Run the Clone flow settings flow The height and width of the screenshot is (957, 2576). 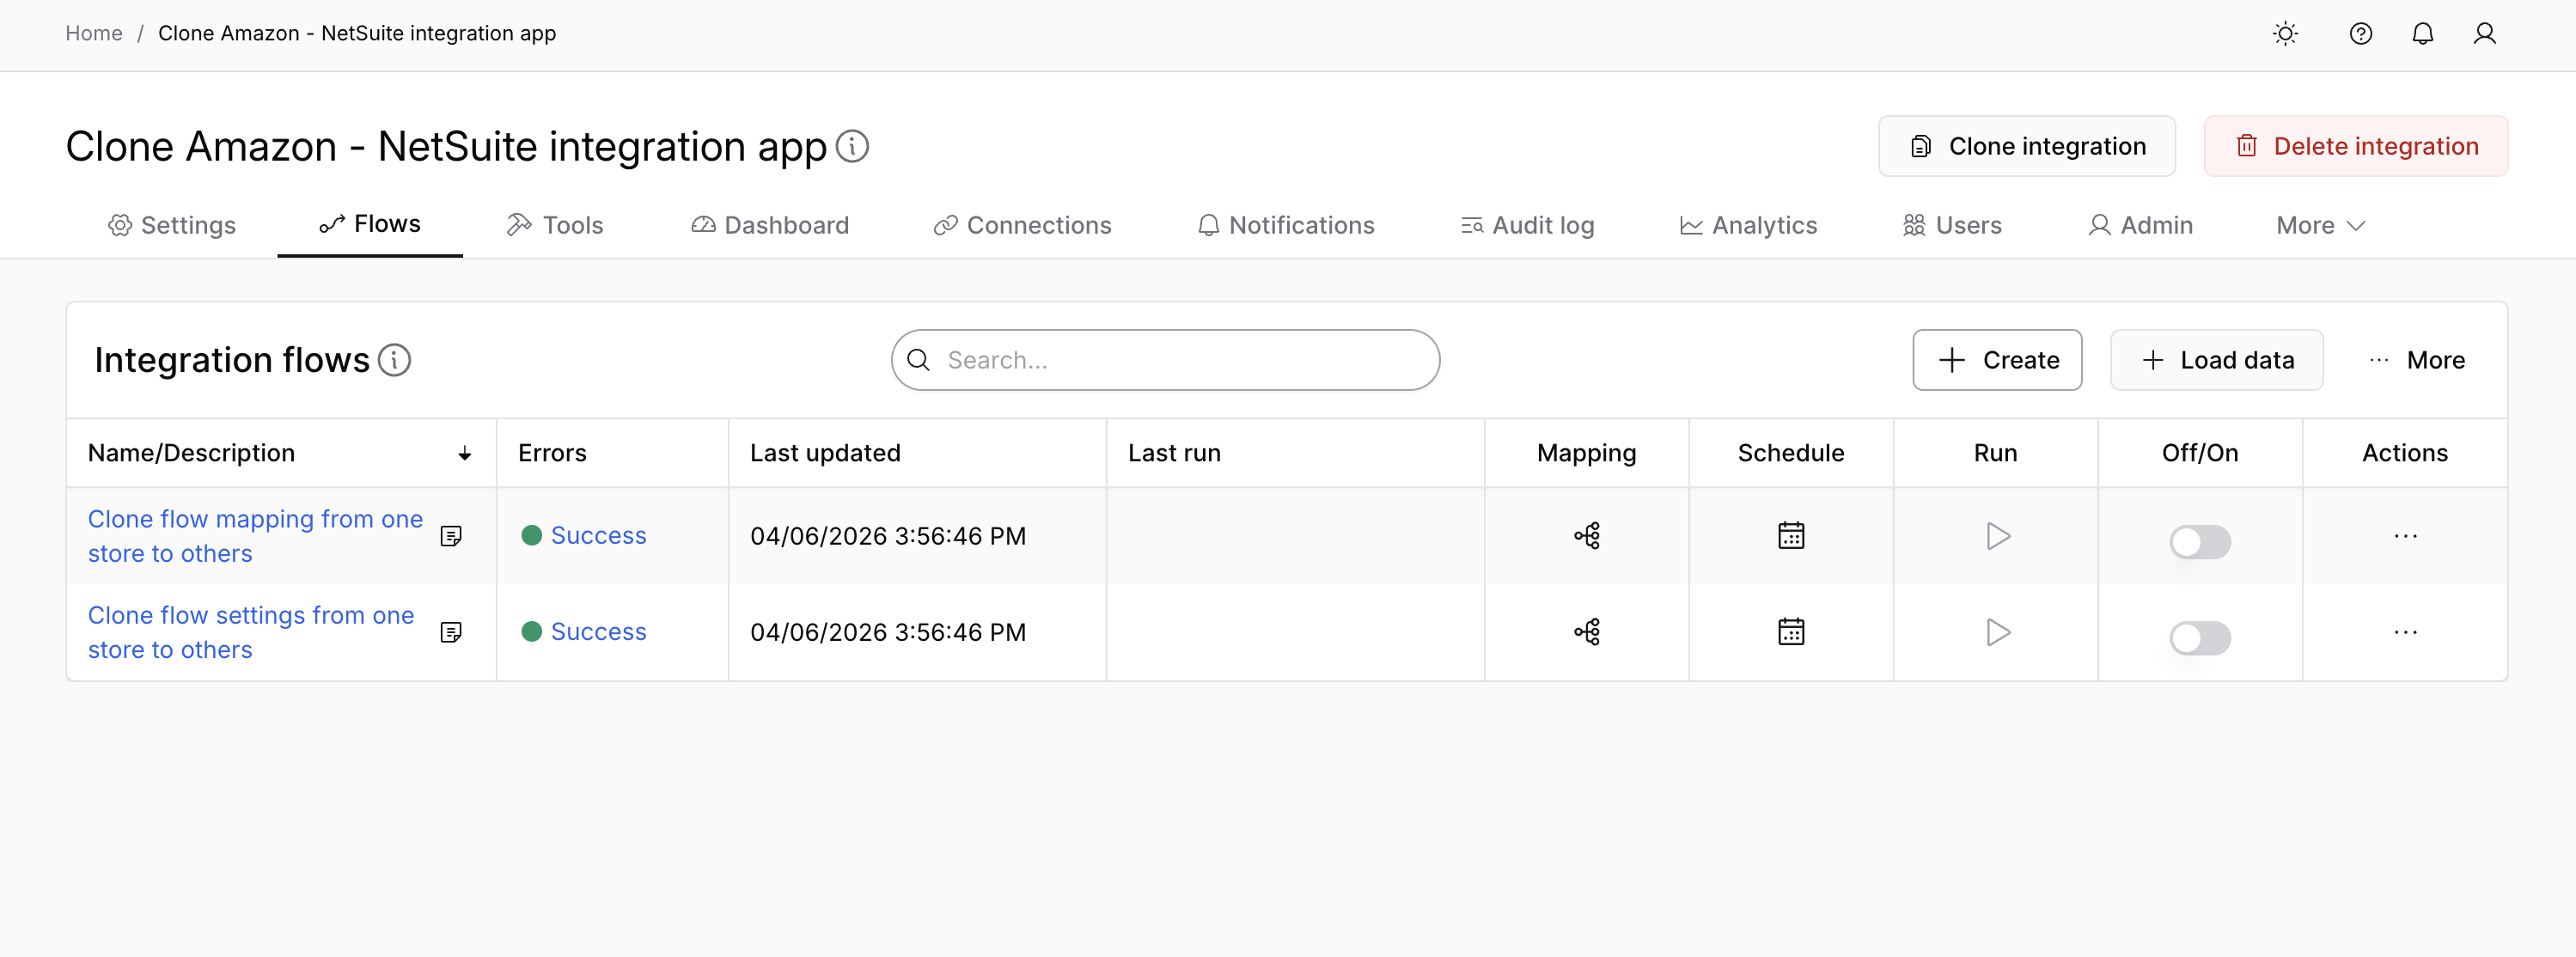point(1997,632)
